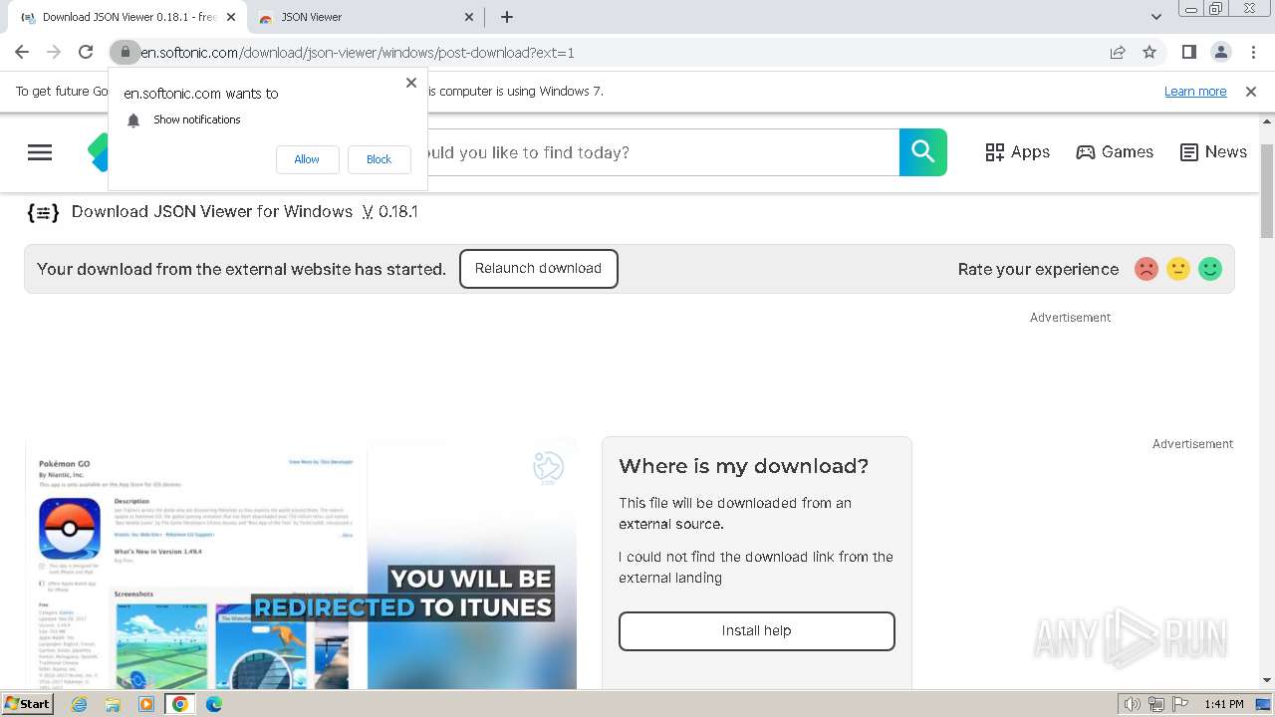Image resolution: width=1275 pixels, height=717 pixels.
Task: Submit search with magnifier button
Action: [x=923, y=152]
